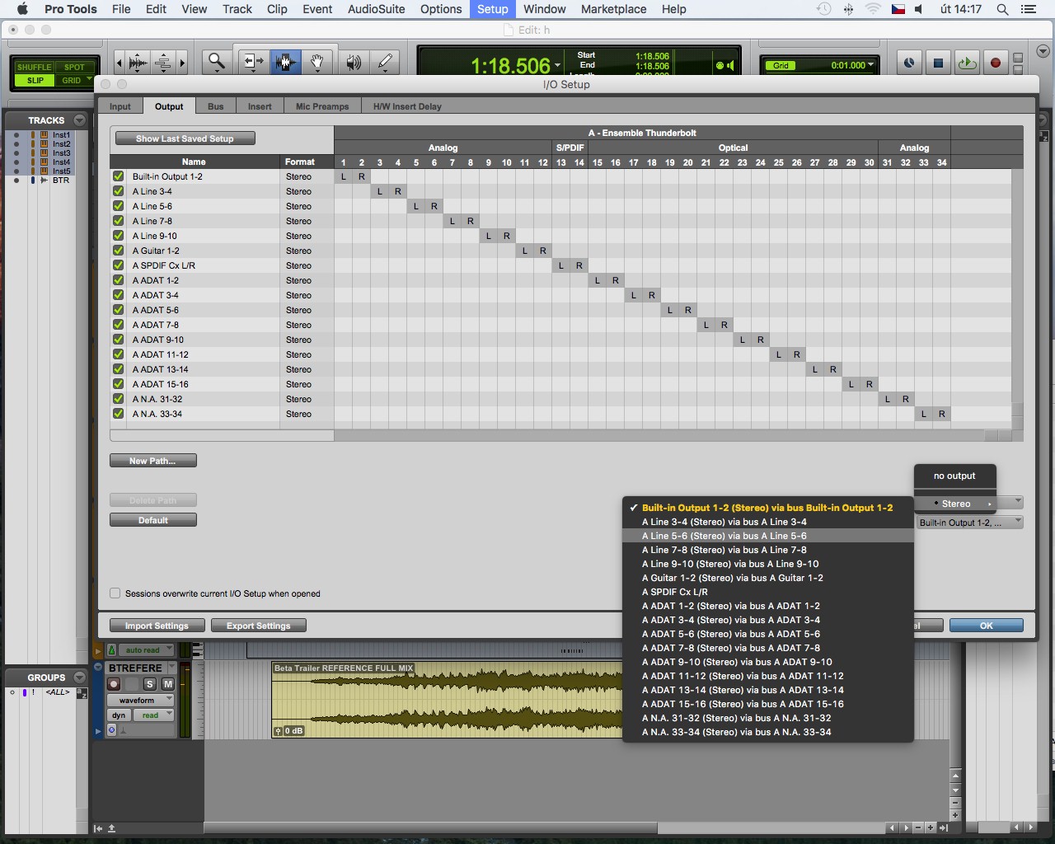Open the Apple menu
This screenshot has width=1055, height=844.
tap(22, 9)
